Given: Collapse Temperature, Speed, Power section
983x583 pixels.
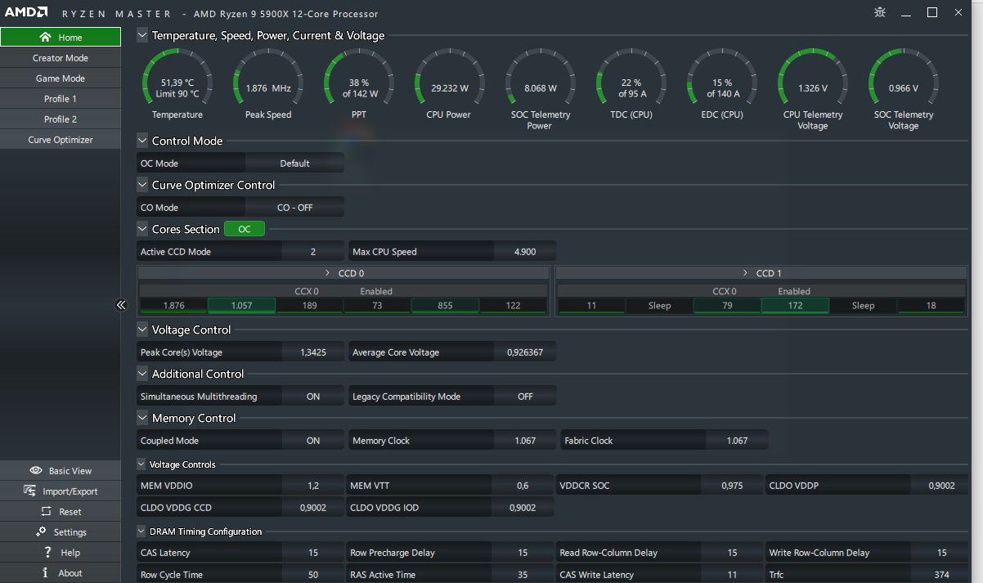Looking at the screenshot, I should [x=142, y=35].
